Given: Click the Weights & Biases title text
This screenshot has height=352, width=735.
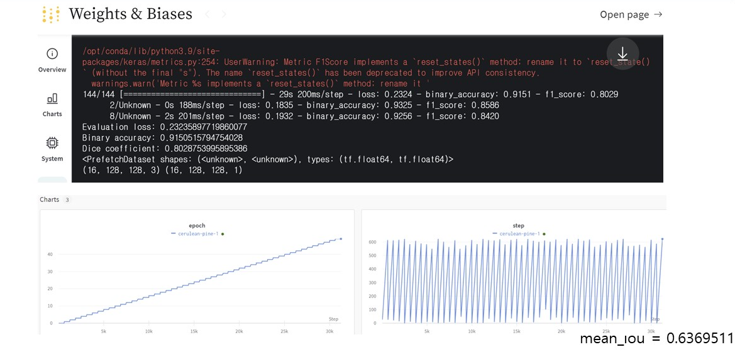Looking at the screenshot, I should pos(130,14).
